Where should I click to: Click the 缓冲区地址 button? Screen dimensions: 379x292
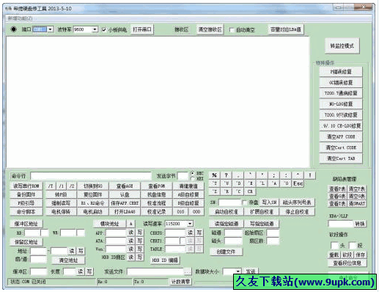tap(26, 224)
